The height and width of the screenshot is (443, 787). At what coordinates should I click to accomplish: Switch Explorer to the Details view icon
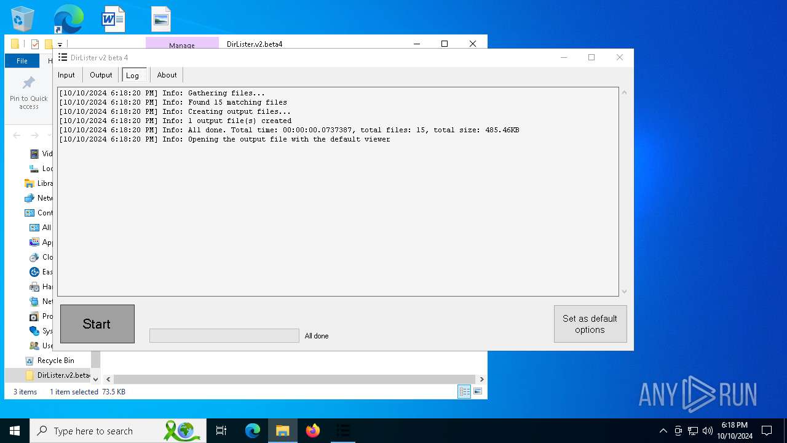(x=464, y=391)
